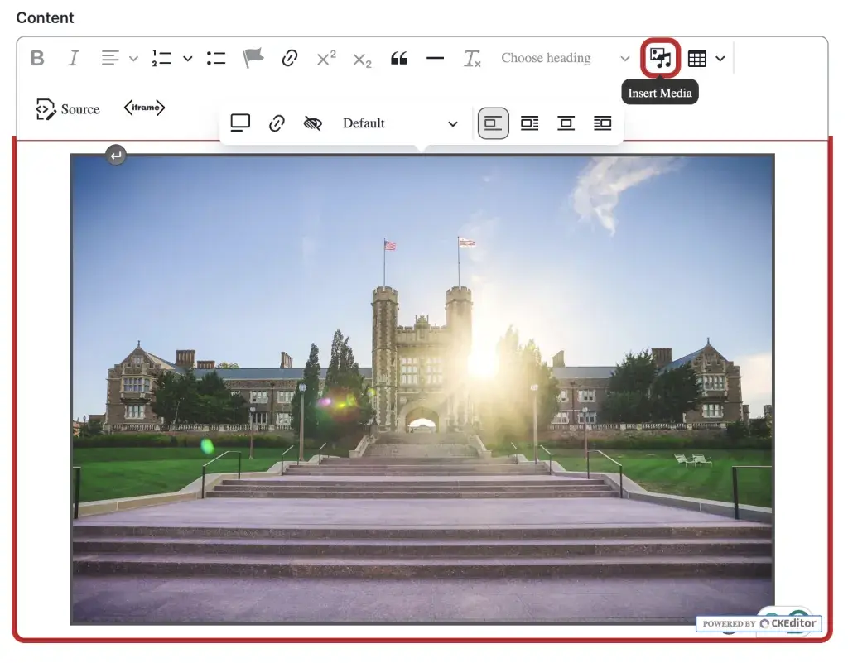This screenshot has height=663, width=848.
Task: Open the Default view mode dropdown
Action: [x=400, y=123]
